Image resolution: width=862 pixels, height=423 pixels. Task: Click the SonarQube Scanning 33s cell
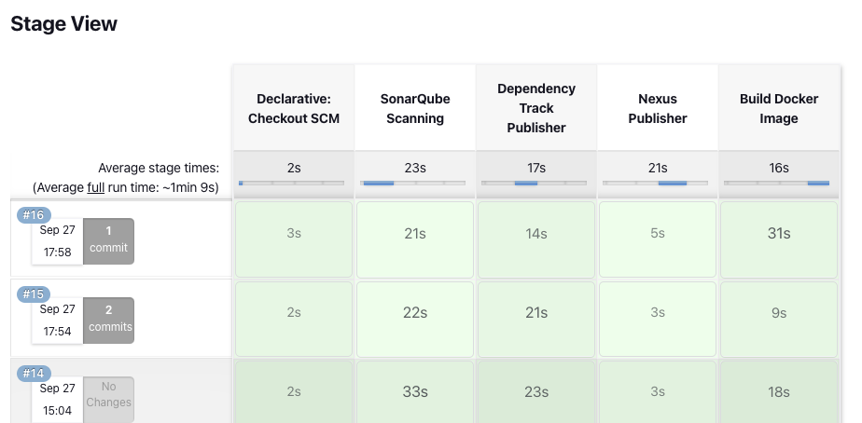[415, 391]
